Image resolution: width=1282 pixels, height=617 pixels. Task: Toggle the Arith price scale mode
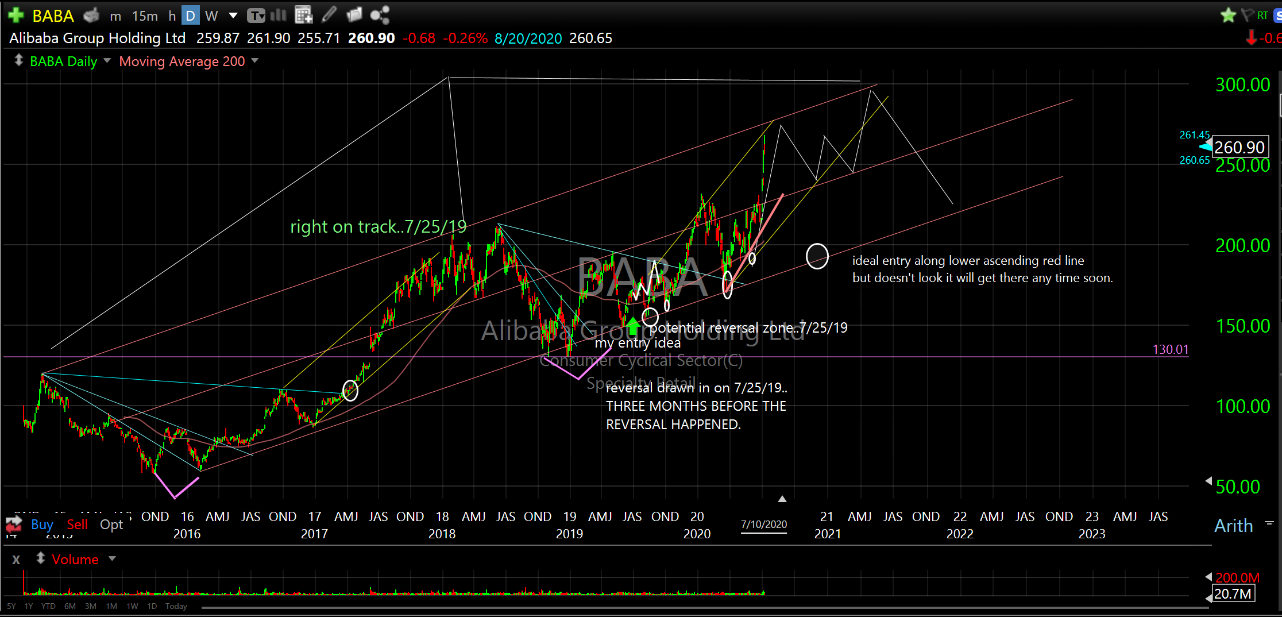tap(1233, 525)
